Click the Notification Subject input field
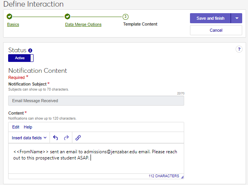Screen dimensions: 248x185 pos(96,101)
